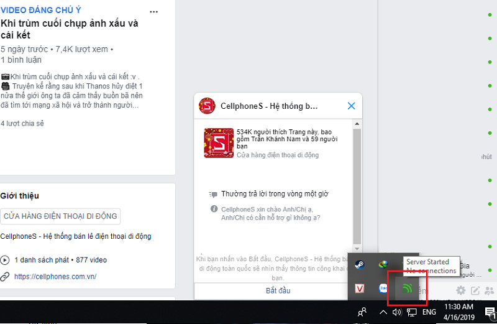Click the reply-time speech bubble icon
Screen dimensions: 497x324
pyautogui.click(x=213, y=194)
